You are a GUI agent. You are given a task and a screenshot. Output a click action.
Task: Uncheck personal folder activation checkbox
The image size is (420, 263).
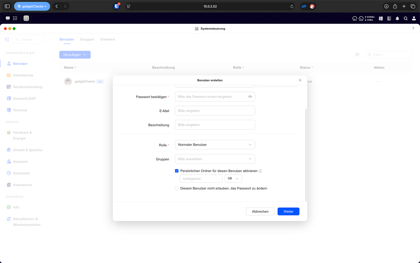(x=177, y=171)
